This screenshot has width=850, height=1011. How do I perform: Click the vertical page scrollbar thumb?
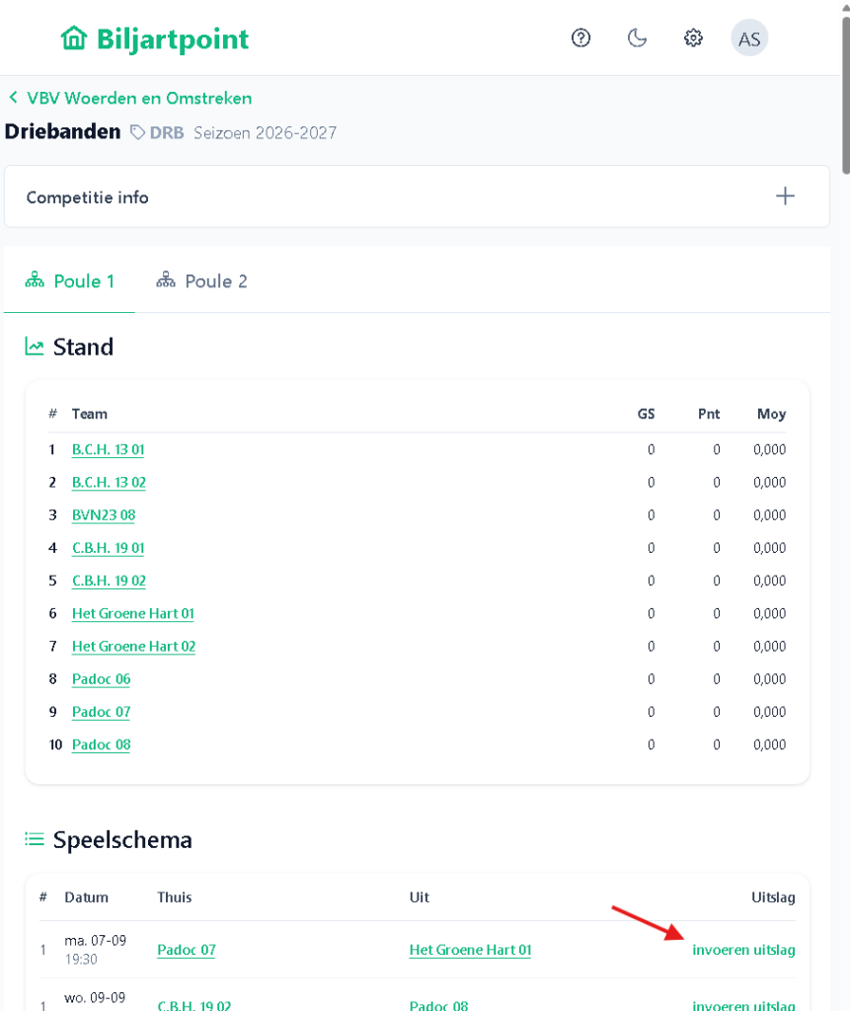pyautogui.click(x=845, y=94)
